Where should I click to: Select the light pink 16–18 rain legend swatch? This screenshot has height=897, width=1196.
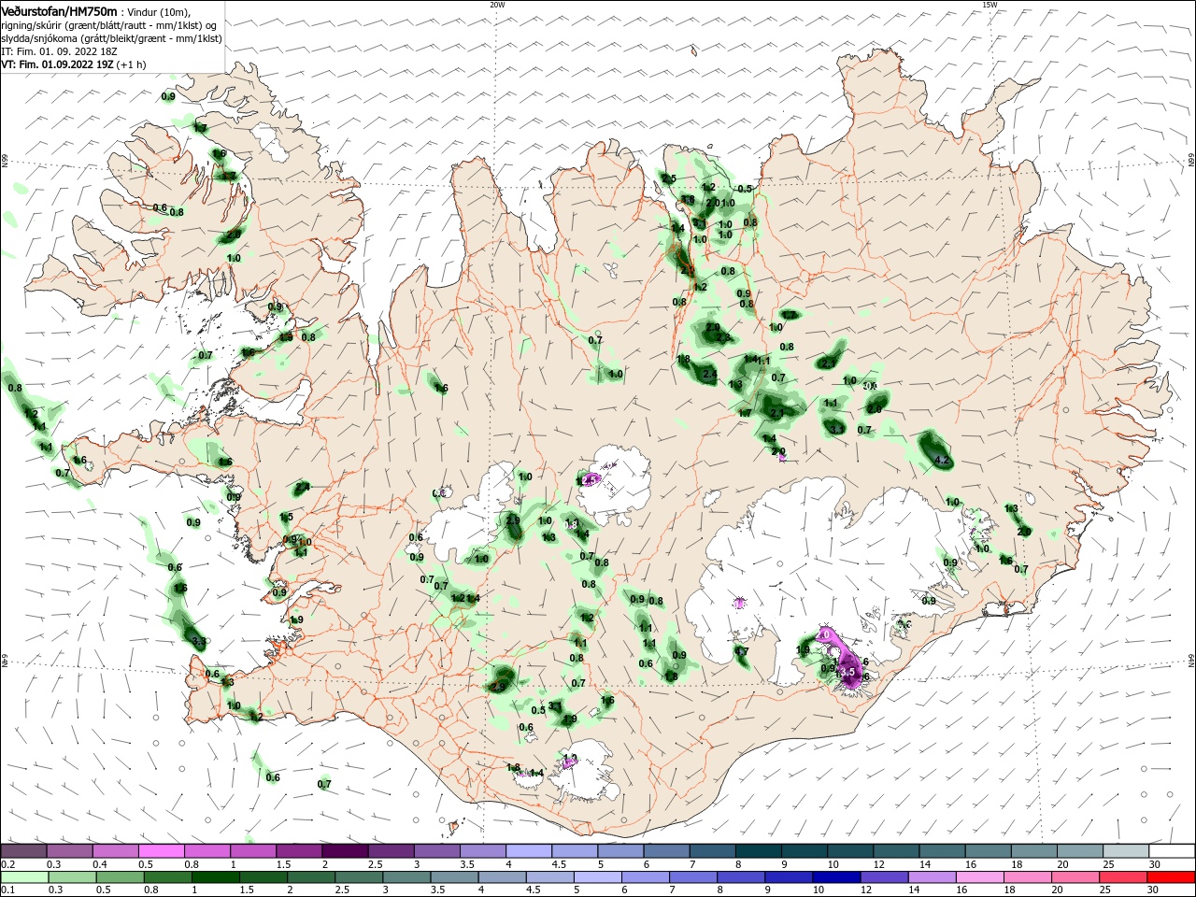[x=980, y=877]
